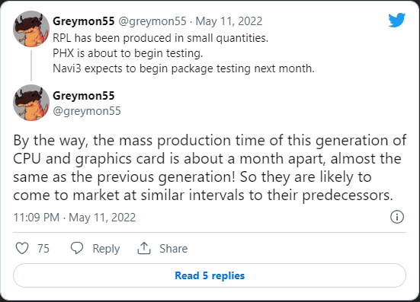Click the Twitter bird logo
420x302 pixels.
coord(396,20)
